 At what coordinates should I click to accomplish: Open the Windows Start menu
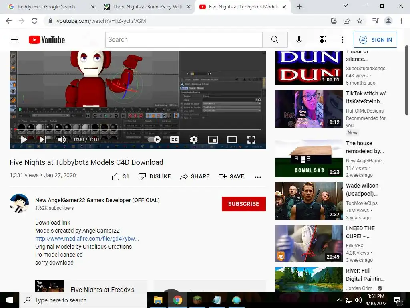point(10,300)
